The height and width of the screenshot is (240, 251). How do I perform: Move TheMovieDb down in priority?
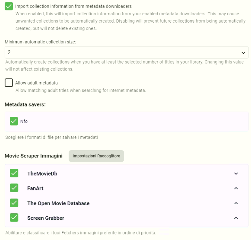pos(236,174)
